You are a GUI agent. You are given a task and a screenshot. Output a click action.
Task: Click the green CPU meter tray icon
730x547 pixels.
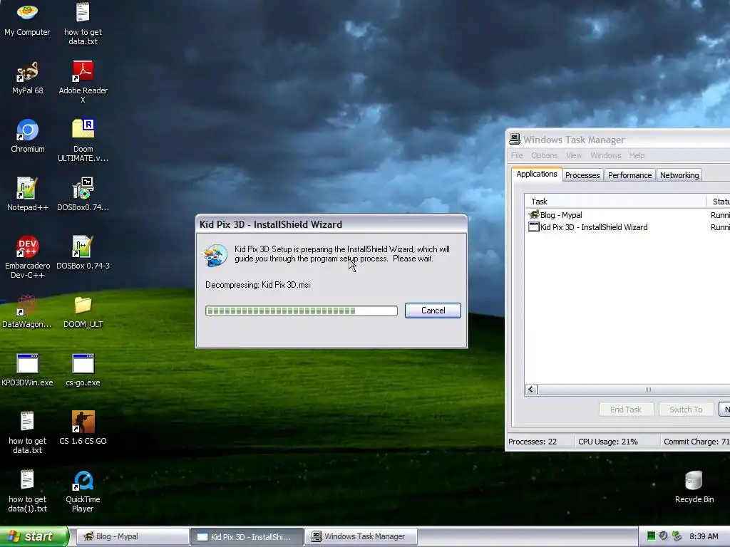[x=651, y=536]
